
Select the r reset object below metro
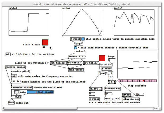point(107,69)
